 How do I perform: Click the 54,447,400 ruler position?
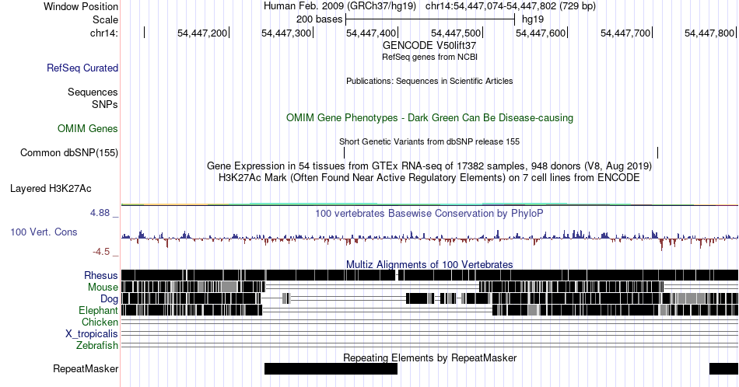371,33
